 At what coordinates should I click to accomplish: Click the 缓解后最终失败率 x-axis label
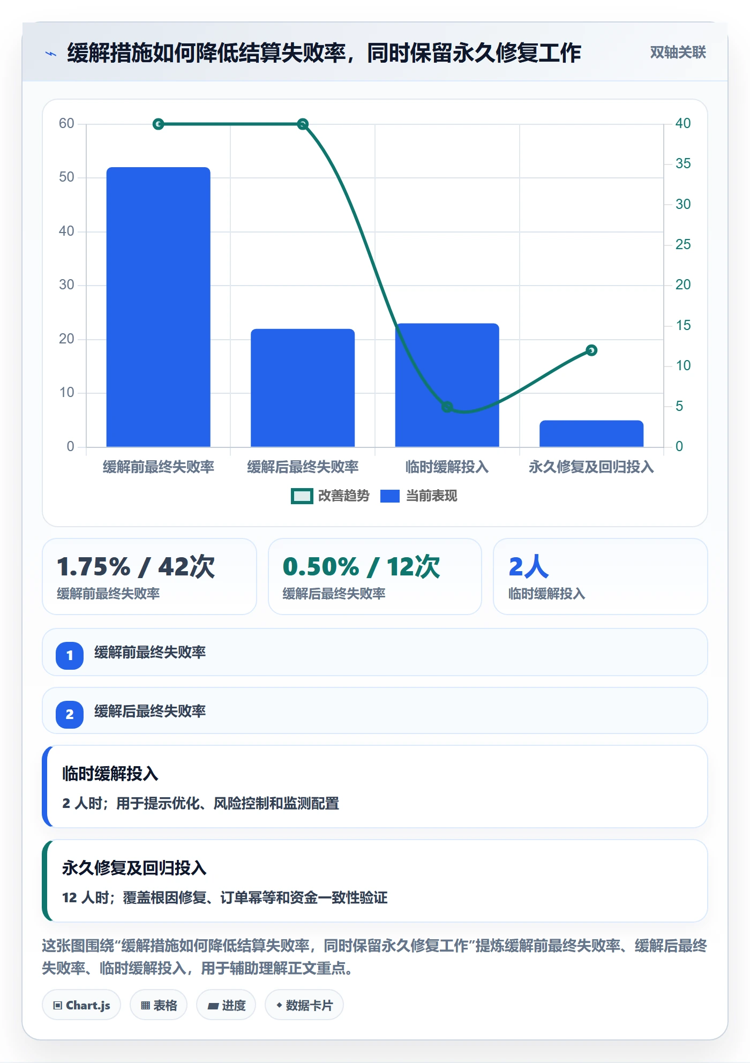tap(303, 467)
